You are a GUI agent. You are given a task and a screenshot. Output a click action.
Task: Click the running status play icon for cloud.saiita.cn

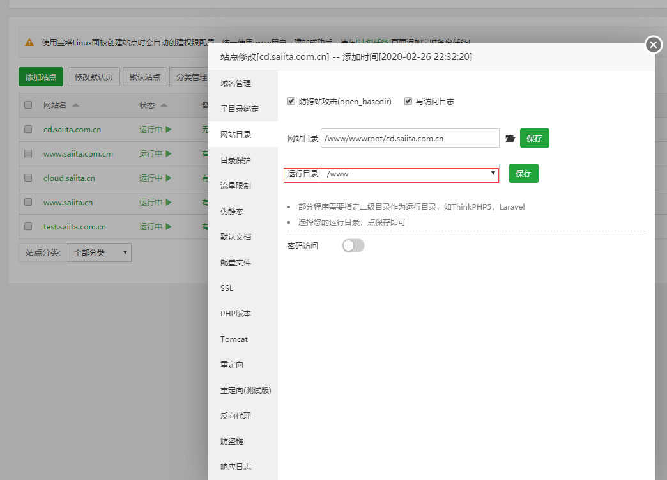pos(169,178)
